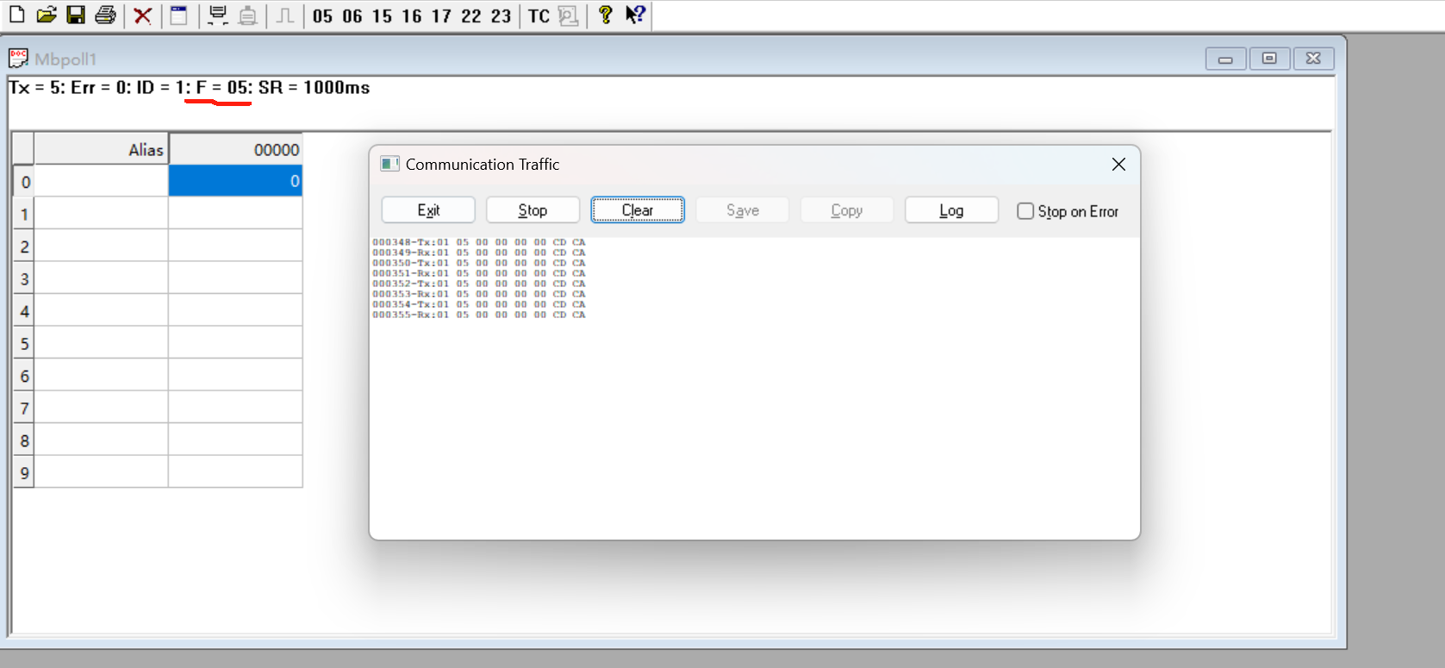Click traffic line 000355-Rx
Viewport: 1445px width, 668px height.
(479, 315)
